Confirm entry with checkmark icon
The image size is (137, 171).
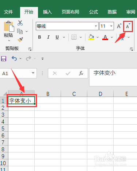(68, 73)
